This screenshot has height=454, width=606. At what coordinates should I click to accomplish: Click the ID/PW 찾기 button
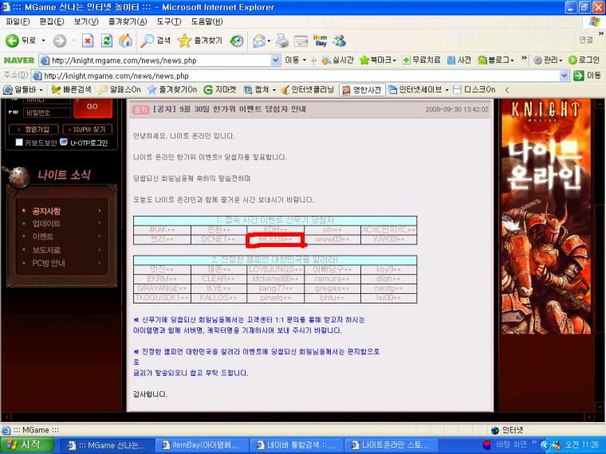pyautogui.click(x=88, y=129)
